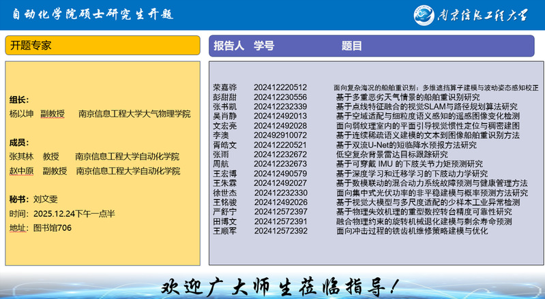Click the 题目 column header
Viewport: 545px width, 299px height.
352,46
